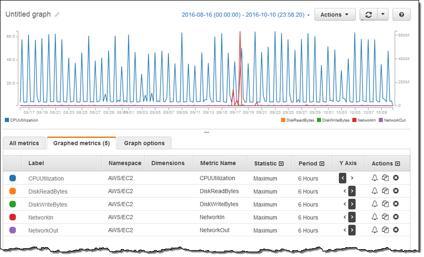424x257 pixels.
Task: Duplicate the DiskReadBytes metric row
Action: tap(385, 191)
